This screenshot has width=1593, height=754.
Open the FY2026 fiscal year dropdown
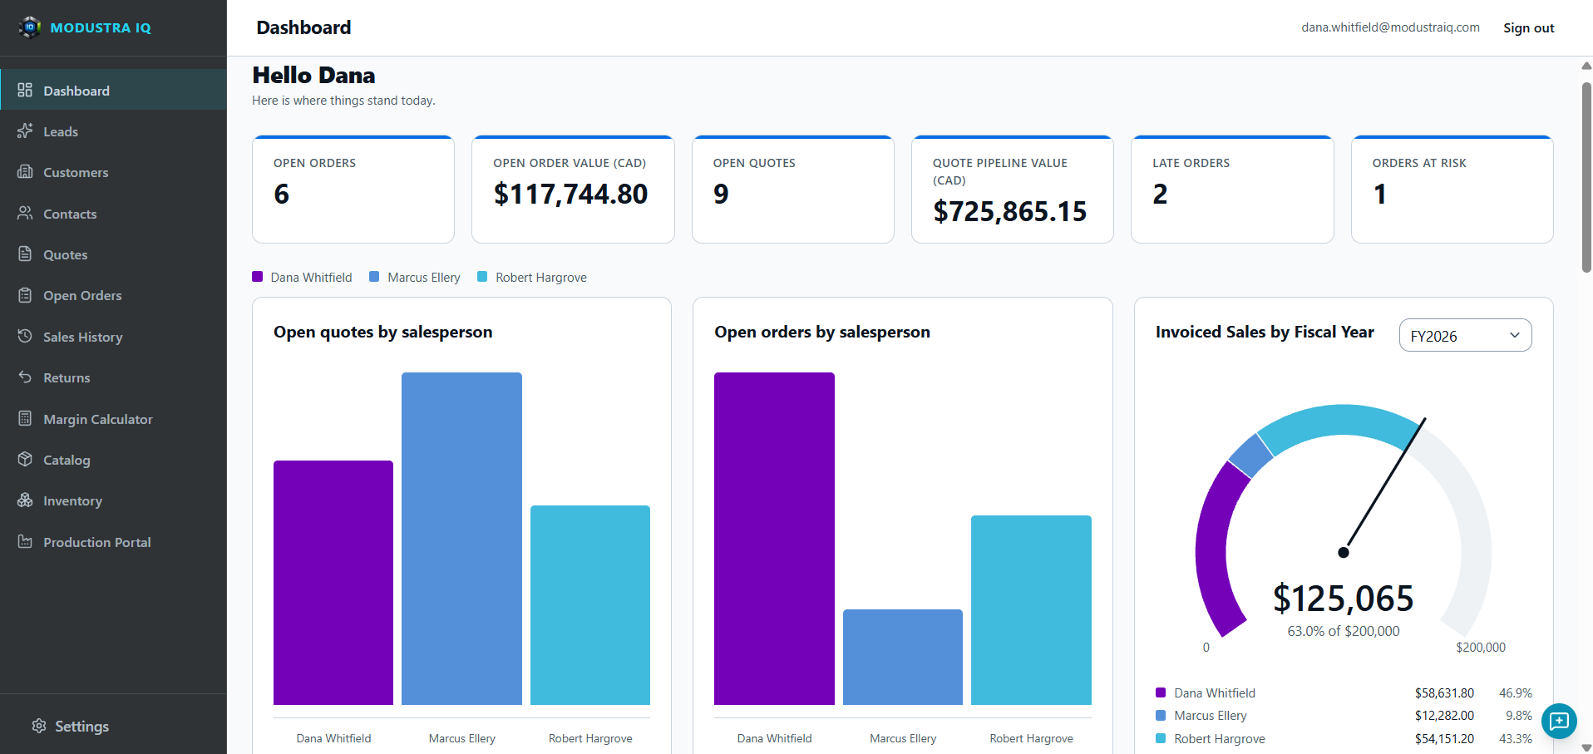pyautogui.click(x=1465, y=335)
